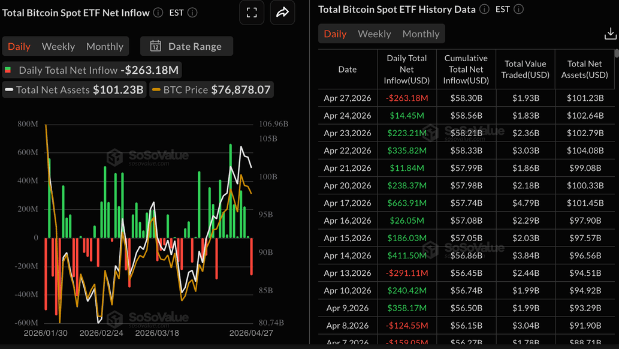Click the red -$263.18M inflow value
This screenshot has width=619, height=349.
click(406, 98)
